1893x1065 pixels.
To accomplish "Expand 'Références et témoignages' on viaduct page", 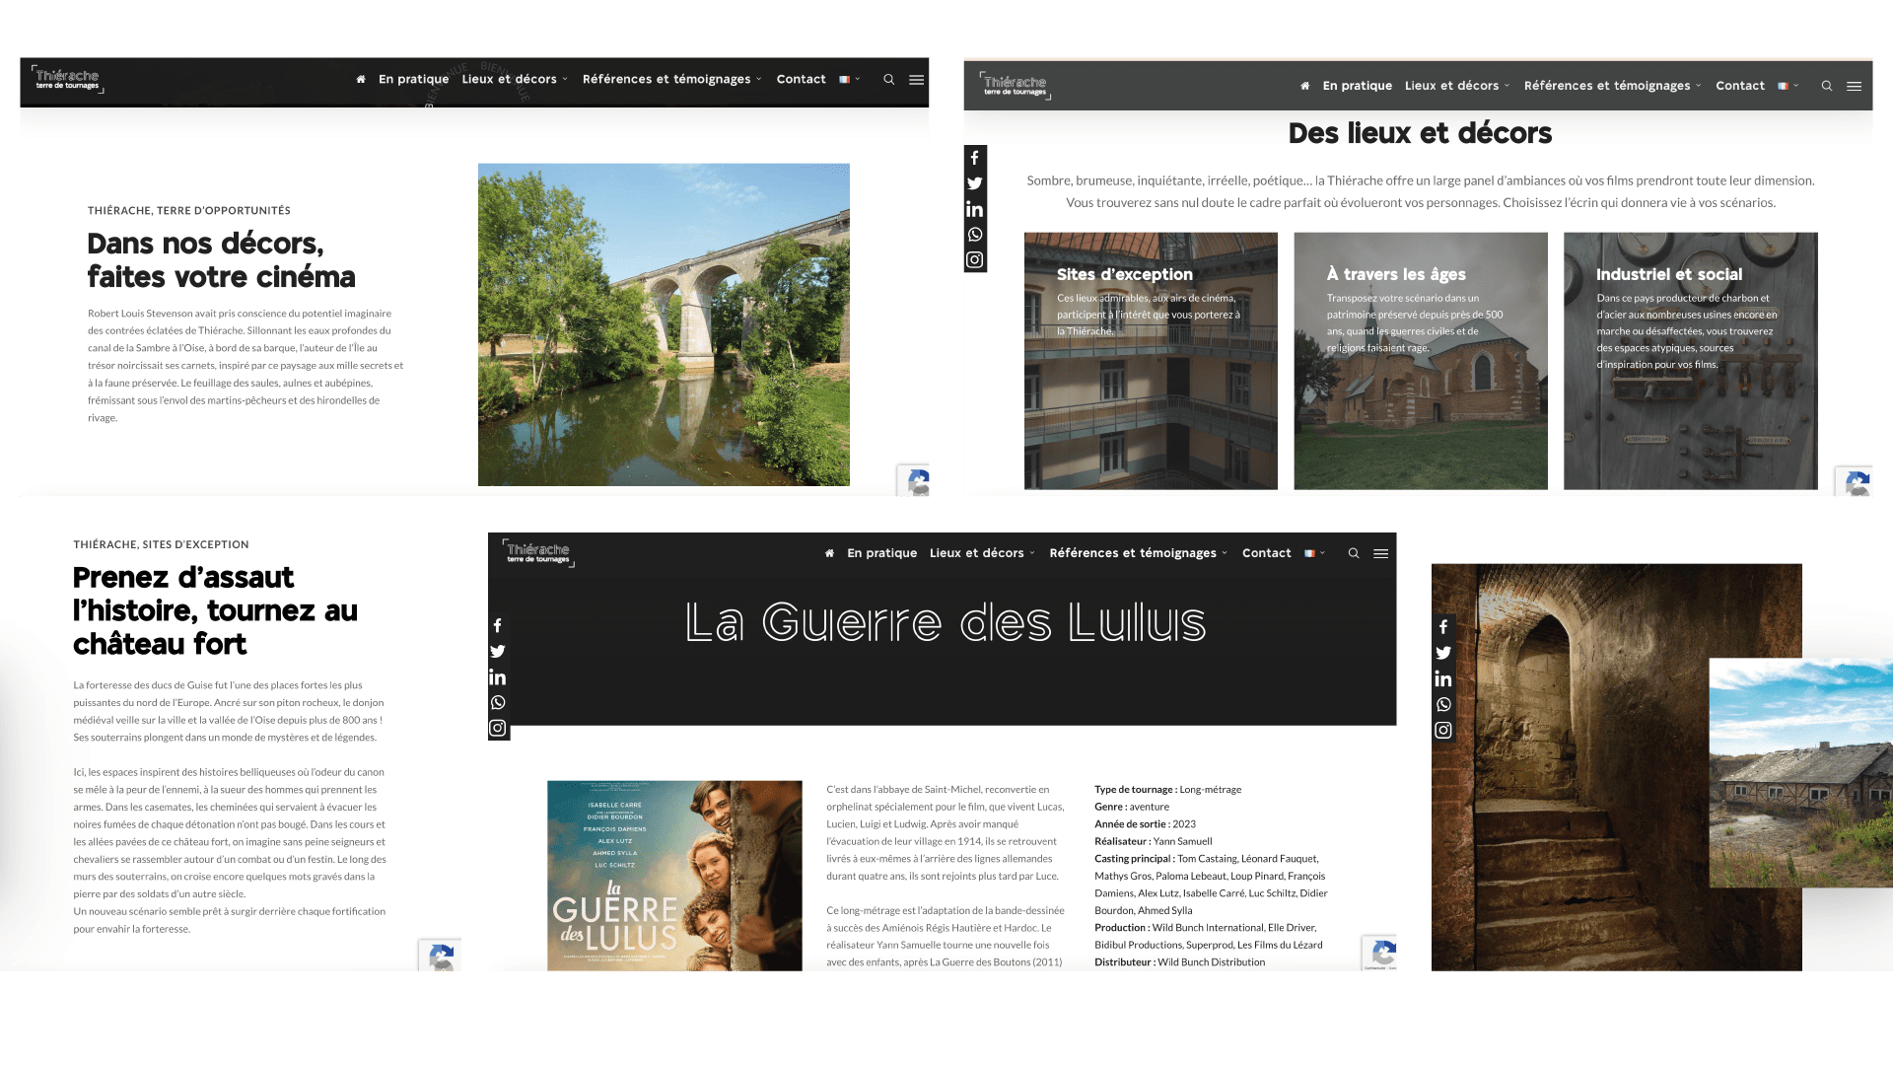I will tap(671, 79).
